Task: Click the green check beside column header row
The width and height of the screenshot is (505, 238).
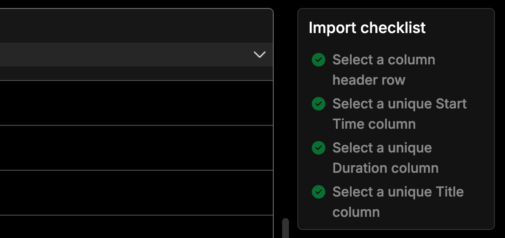Action: [319, 60]
